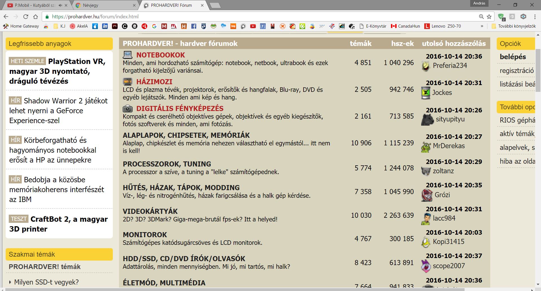This screenshot has width=541, height=291.
Task: Open the zoom magnifier icon in address bar
Action: (481, 17)
